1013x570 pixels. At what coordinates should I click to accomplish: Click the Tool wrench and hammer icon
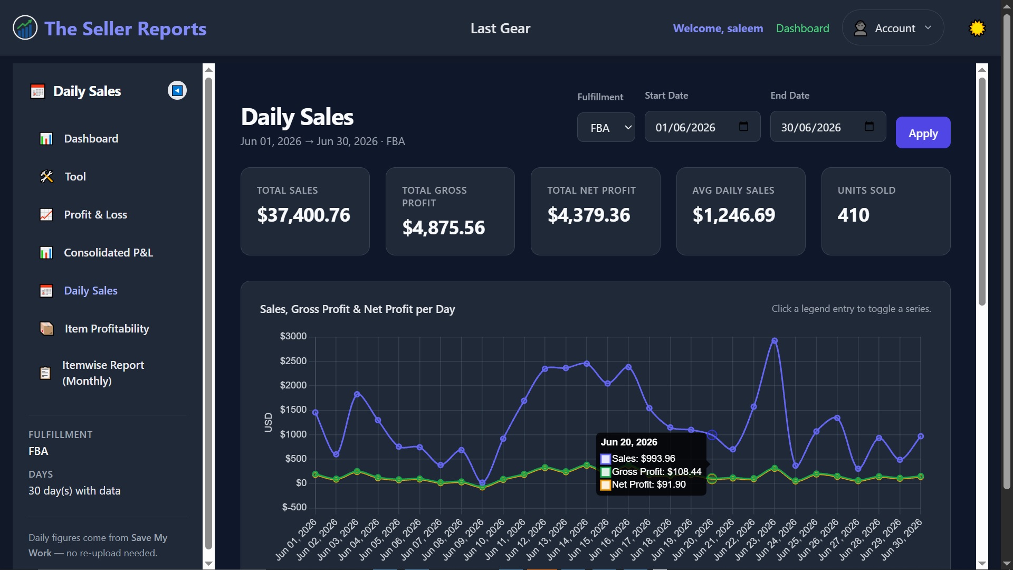46,176
